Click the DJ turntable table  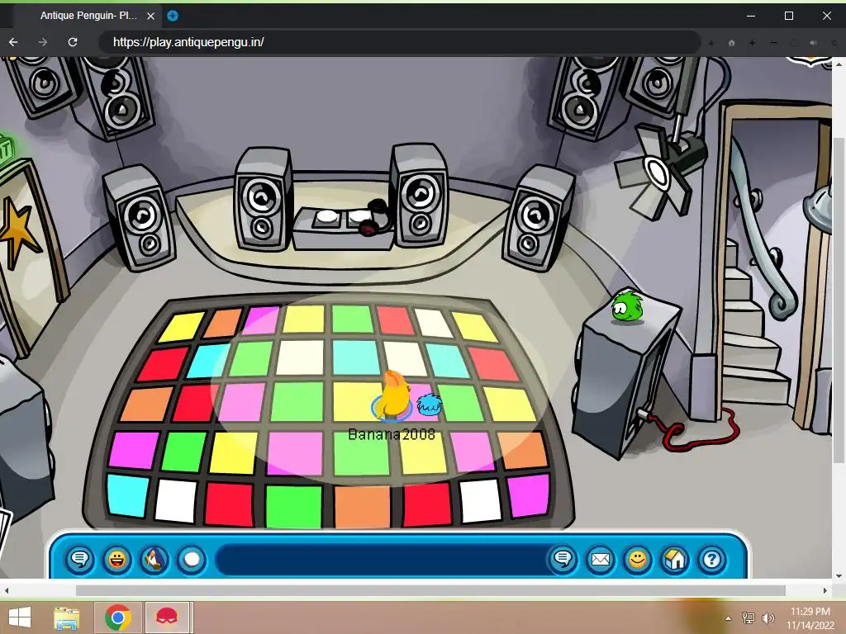pos(344,229)
